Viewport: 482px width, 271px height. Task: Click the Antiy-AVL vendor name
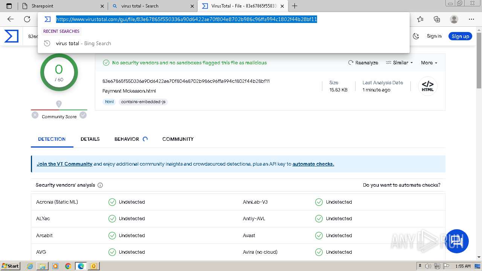click(x=254, y=219)
